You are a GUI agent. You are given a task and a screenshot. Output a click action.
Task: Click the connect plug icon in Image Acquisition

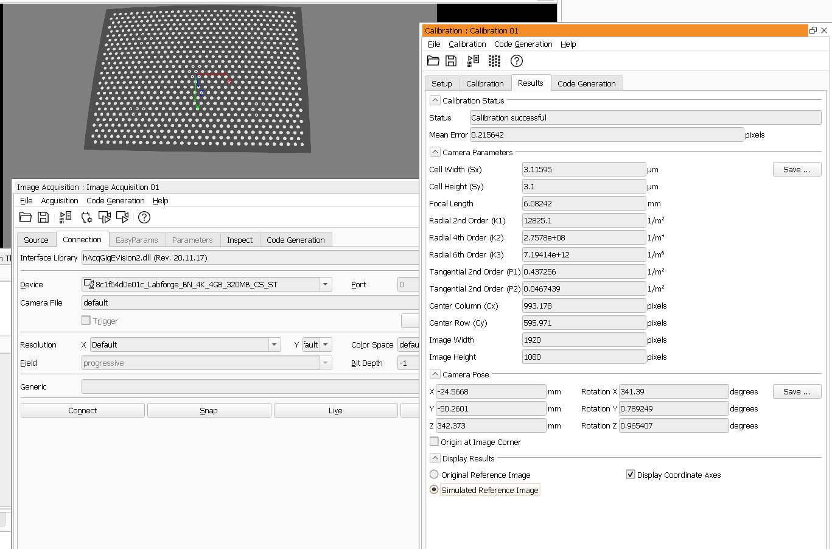coord(86,217)
